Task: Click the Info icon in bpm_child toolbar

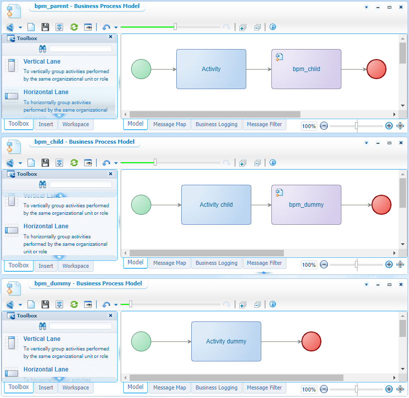Action: [272, 163]
